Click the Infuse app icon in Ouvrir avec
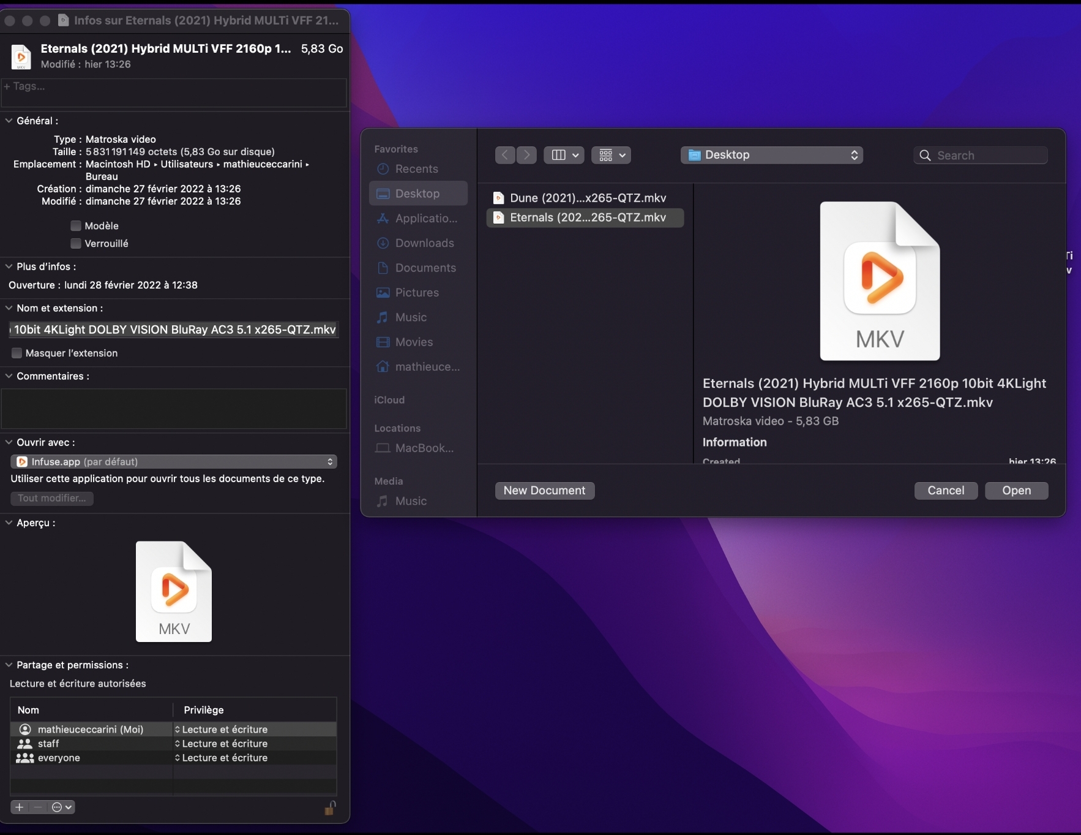The width and height of the screenshot is (1081, 835). pos(22,462)
